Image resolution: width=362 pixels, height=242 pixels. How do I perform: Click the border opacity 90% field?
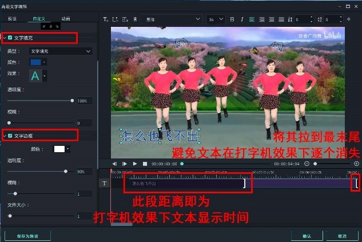tap(85, 171)
